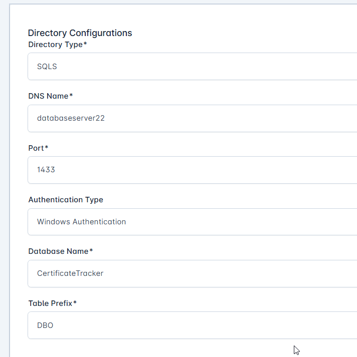Image resolution: width=357 pixels, height=357 pixels.
Task: Click the Directory Type label text
Action: point(55,45)
